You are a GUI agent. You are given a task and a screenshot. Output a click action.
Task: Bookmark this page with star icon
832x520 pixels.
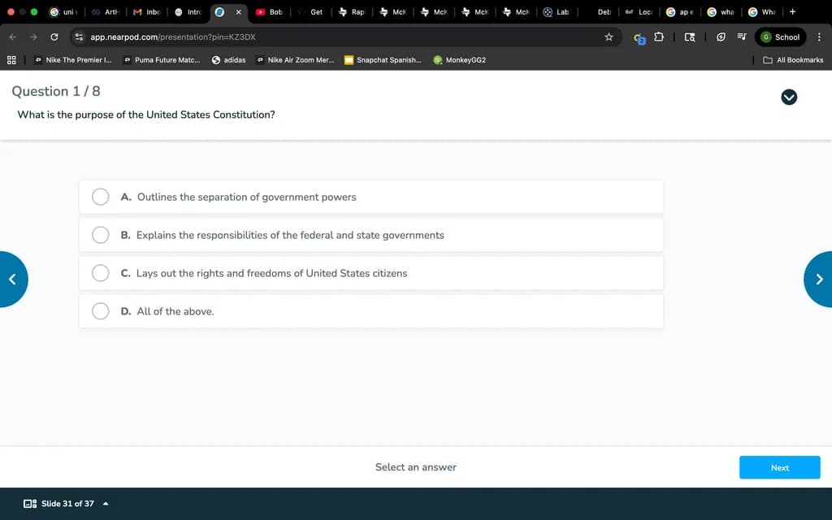[609, 37]
